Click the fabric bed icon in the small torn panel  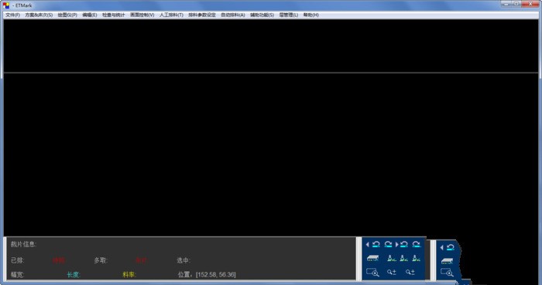pos(447,261)
